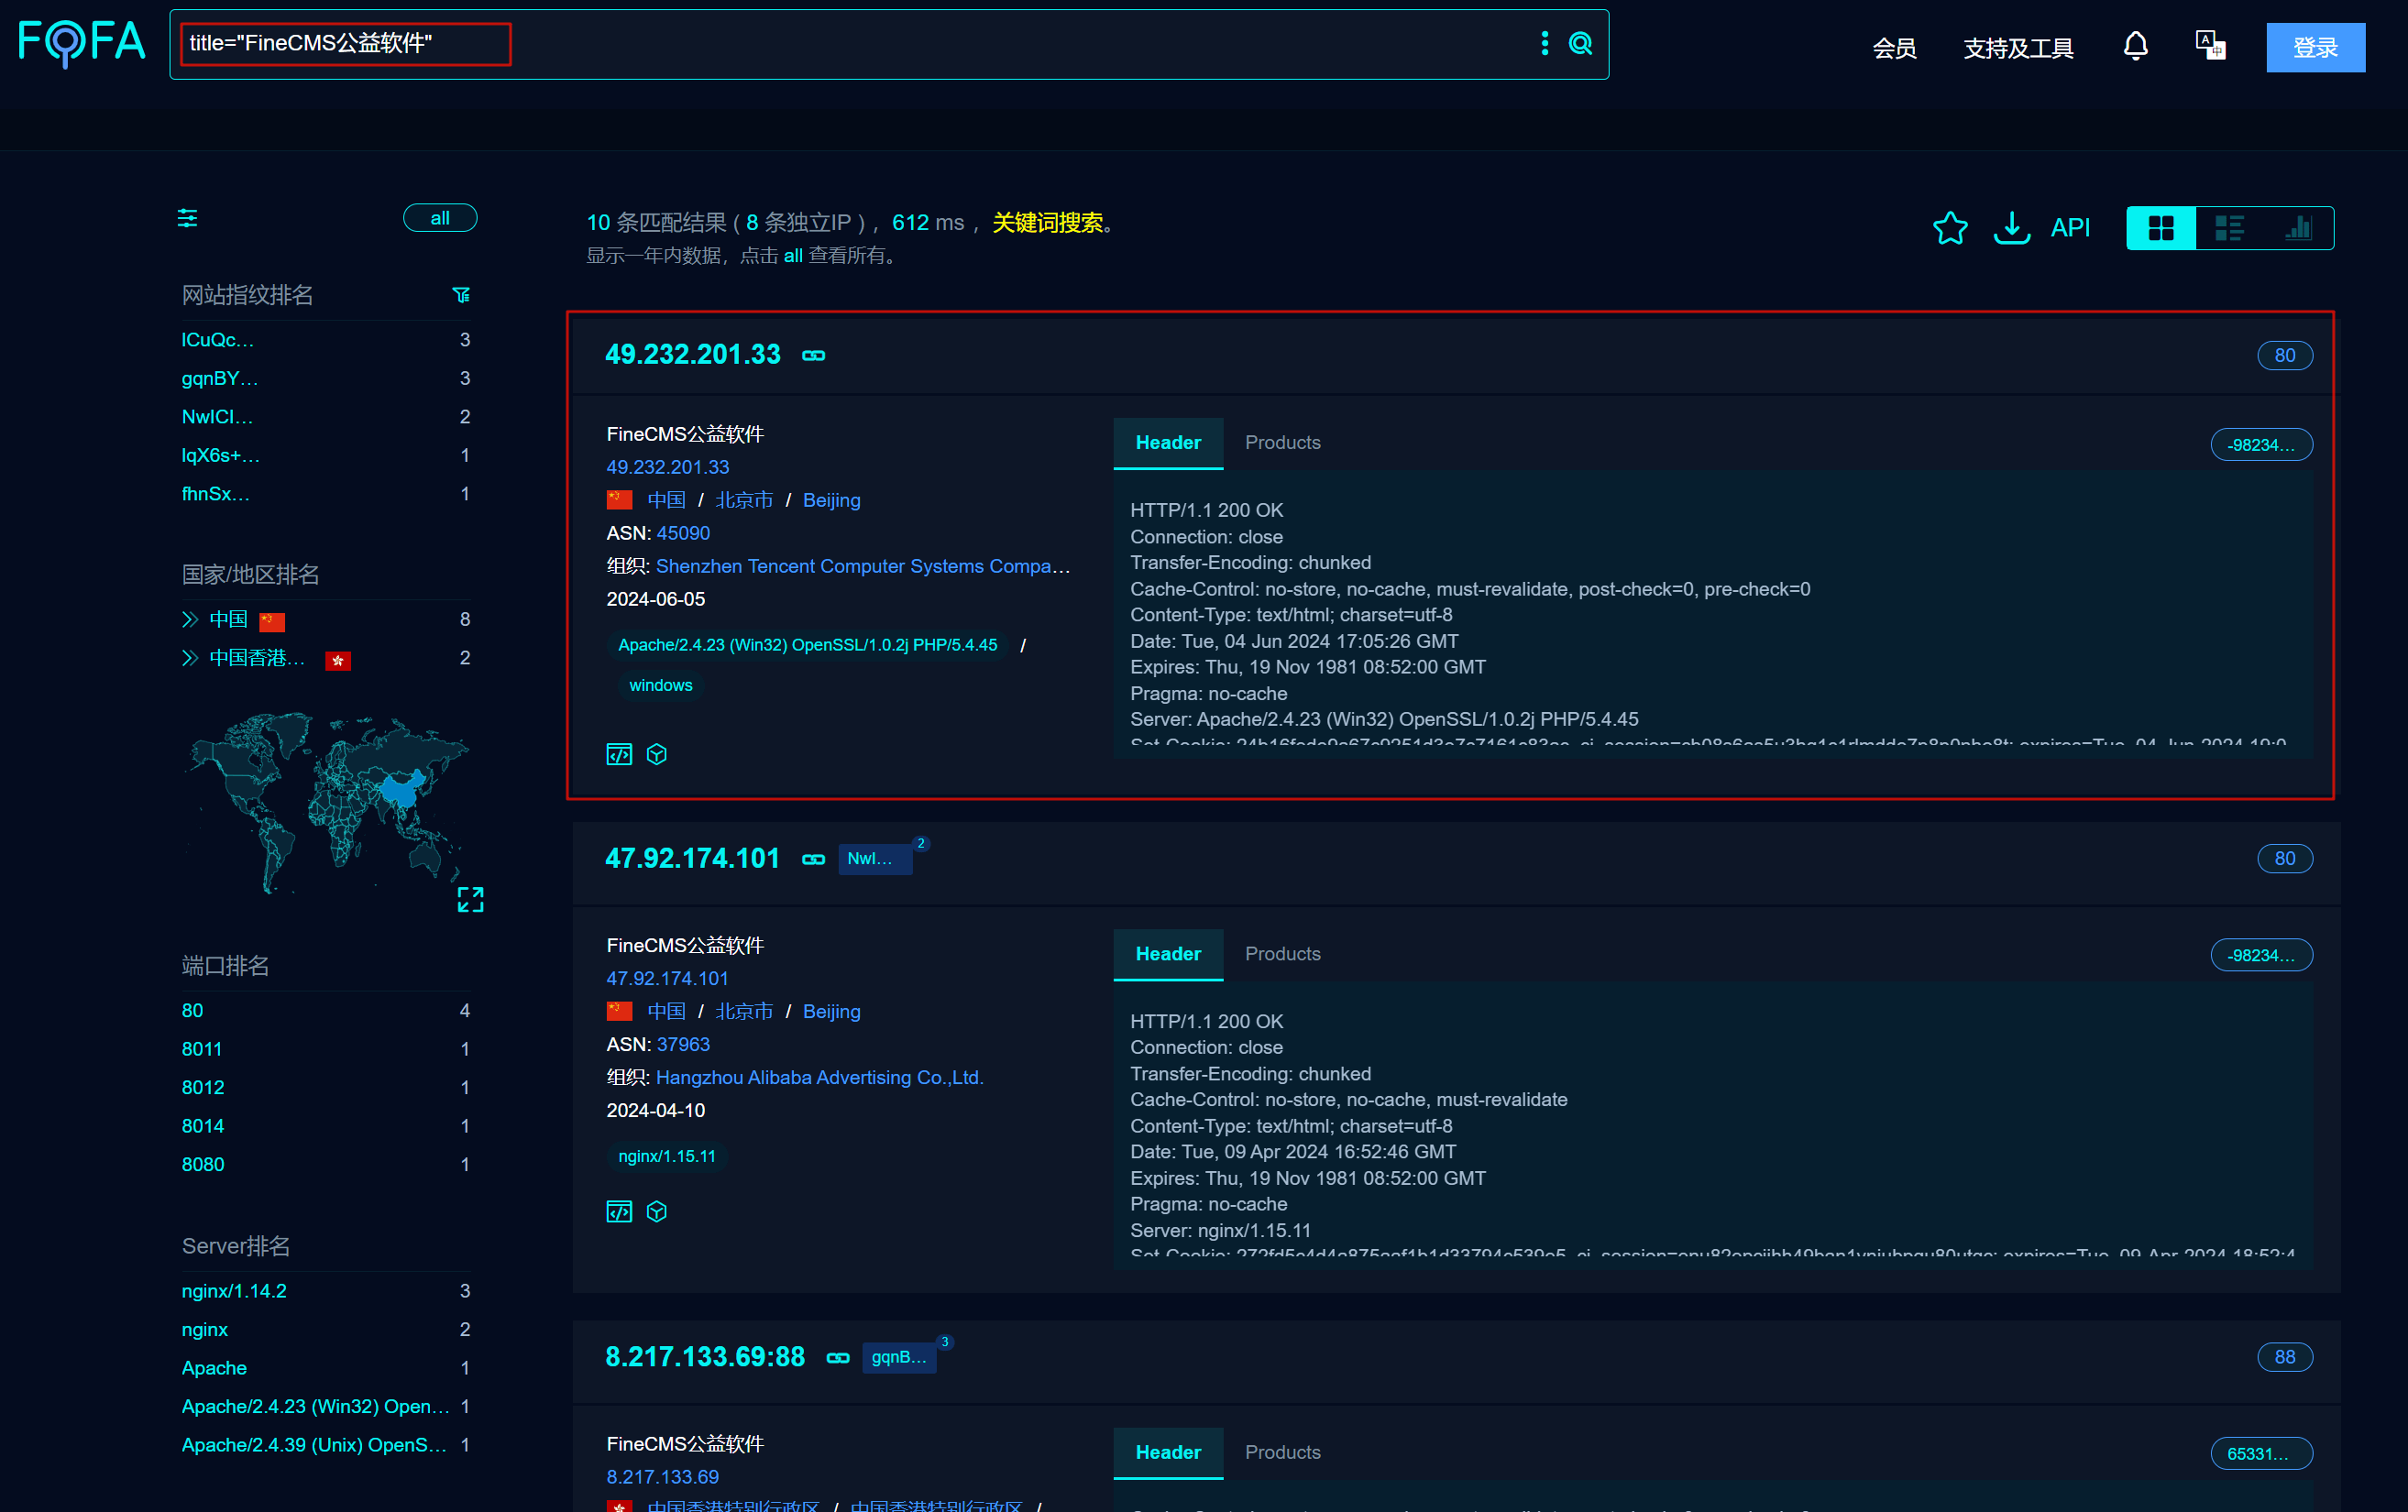Image resolution: width=2408 pixels, height=1512 pixels.
Task: Switch to grid card view
Action: click(2160, 228)
